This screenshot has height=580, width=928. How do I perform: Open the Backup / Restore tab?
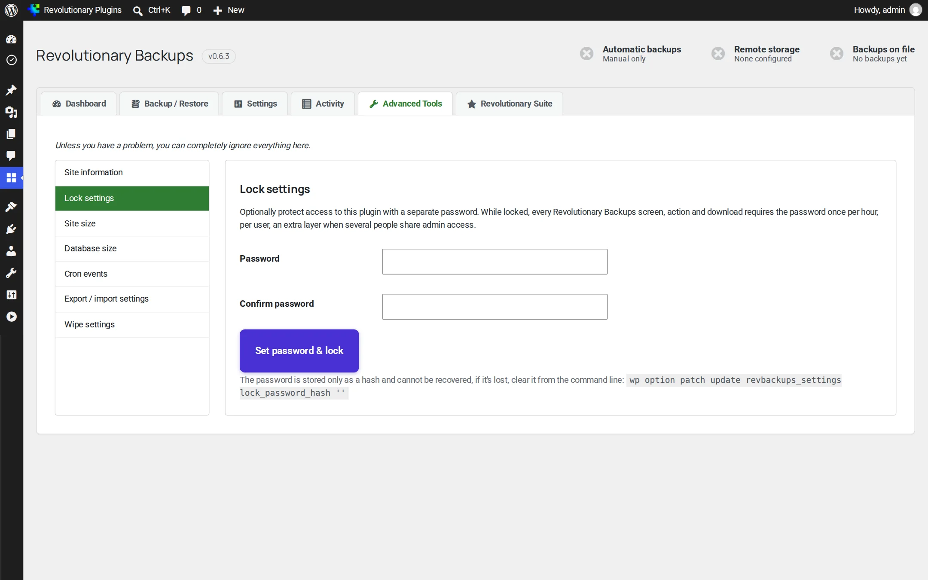tap(169, 104)
